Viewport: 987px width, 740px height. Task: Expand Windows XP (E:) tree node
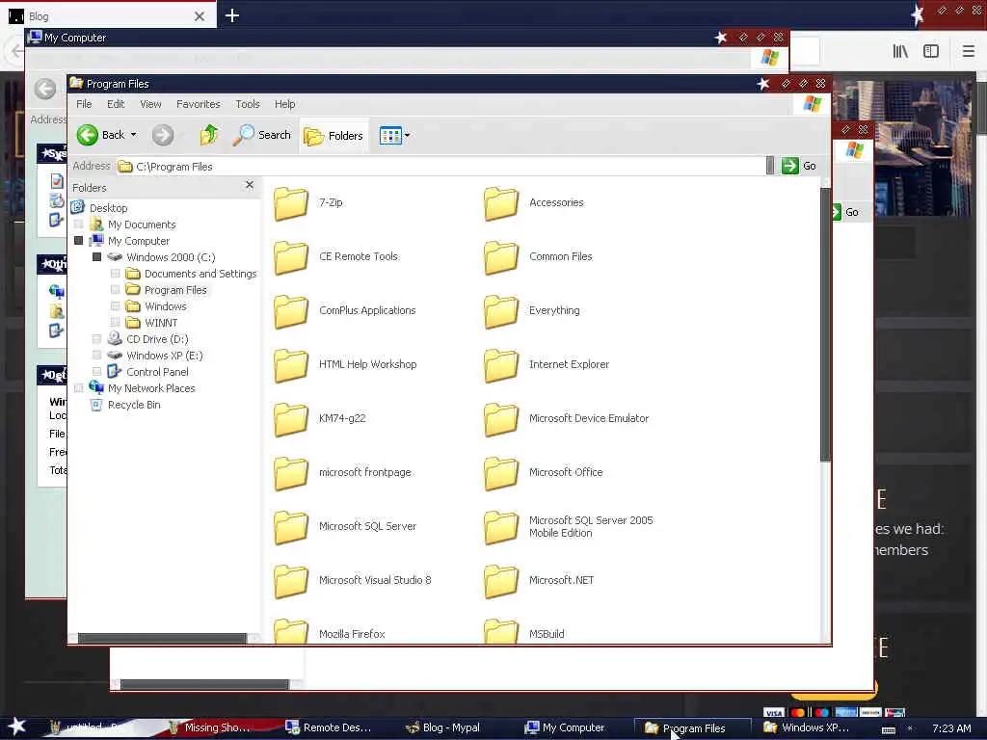pos(97,355)
